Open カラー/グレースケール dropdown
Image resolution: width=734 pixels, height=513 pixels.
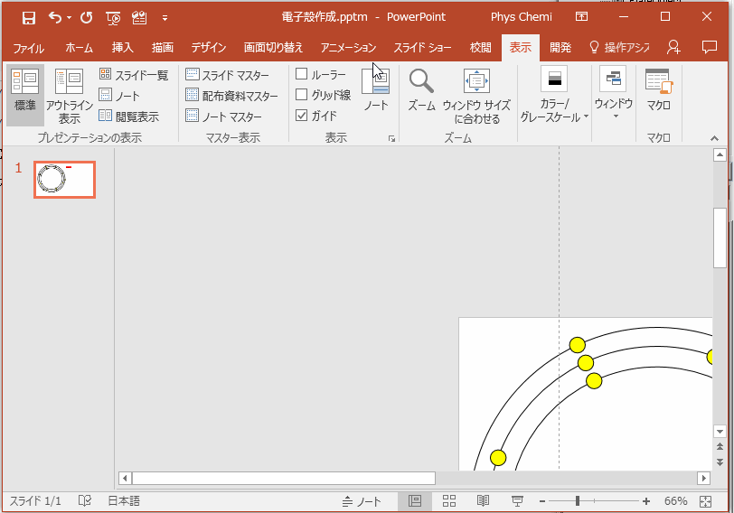pyautogui.click(x=555, y=96)
